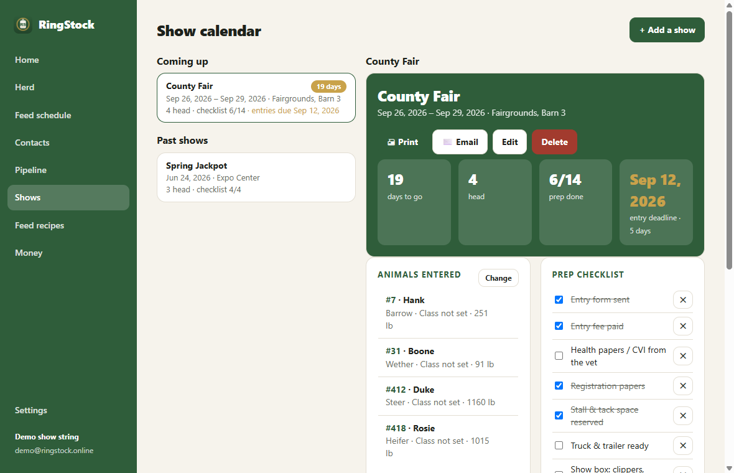This screenshot has height=473, width=734.
Task: Click the Past shows section heading
Action: 182,141
